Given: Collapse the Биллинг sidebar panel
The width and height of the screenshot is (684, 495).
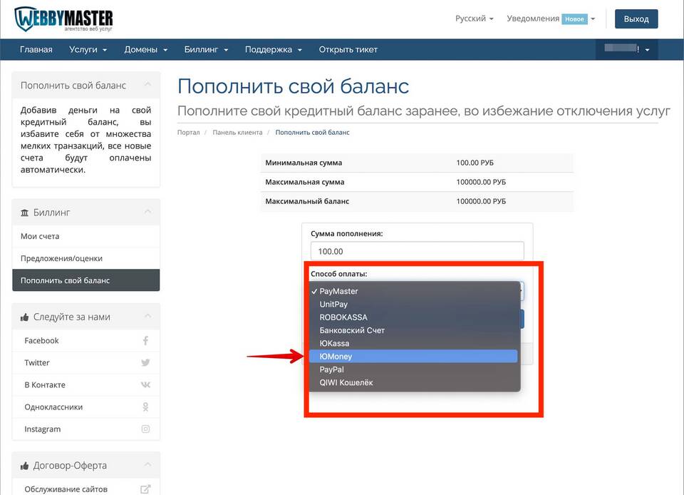Looking at the screenshot, I should click(x=147, y=212).
